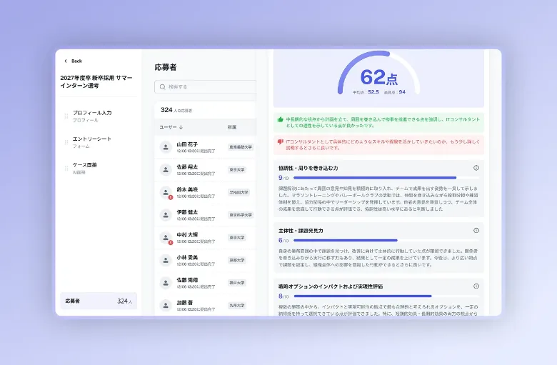Screen dimensions: 557x365
Task: Click the 所属 column header
Action: (232, 127)
